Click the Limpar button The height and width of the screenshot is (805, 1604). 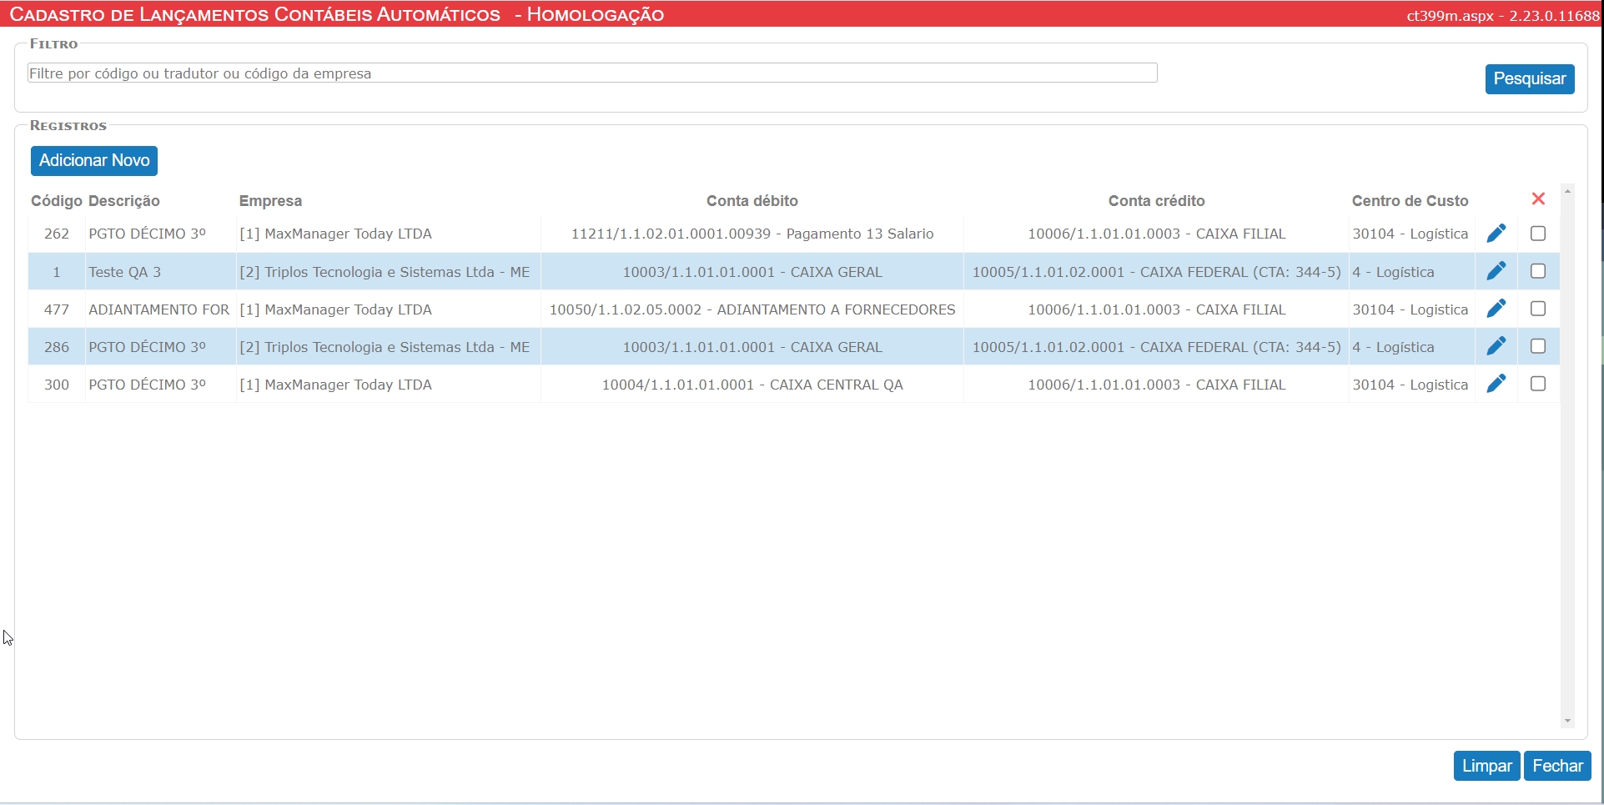tap(1487, 766)
